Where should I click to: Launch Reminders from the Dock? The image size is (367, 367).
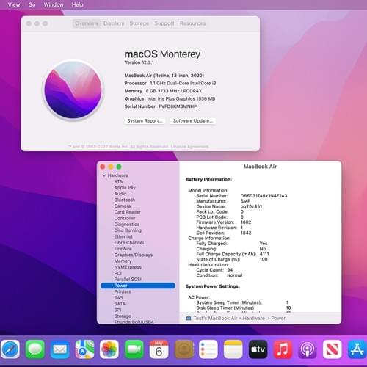[x=208, y=349]
